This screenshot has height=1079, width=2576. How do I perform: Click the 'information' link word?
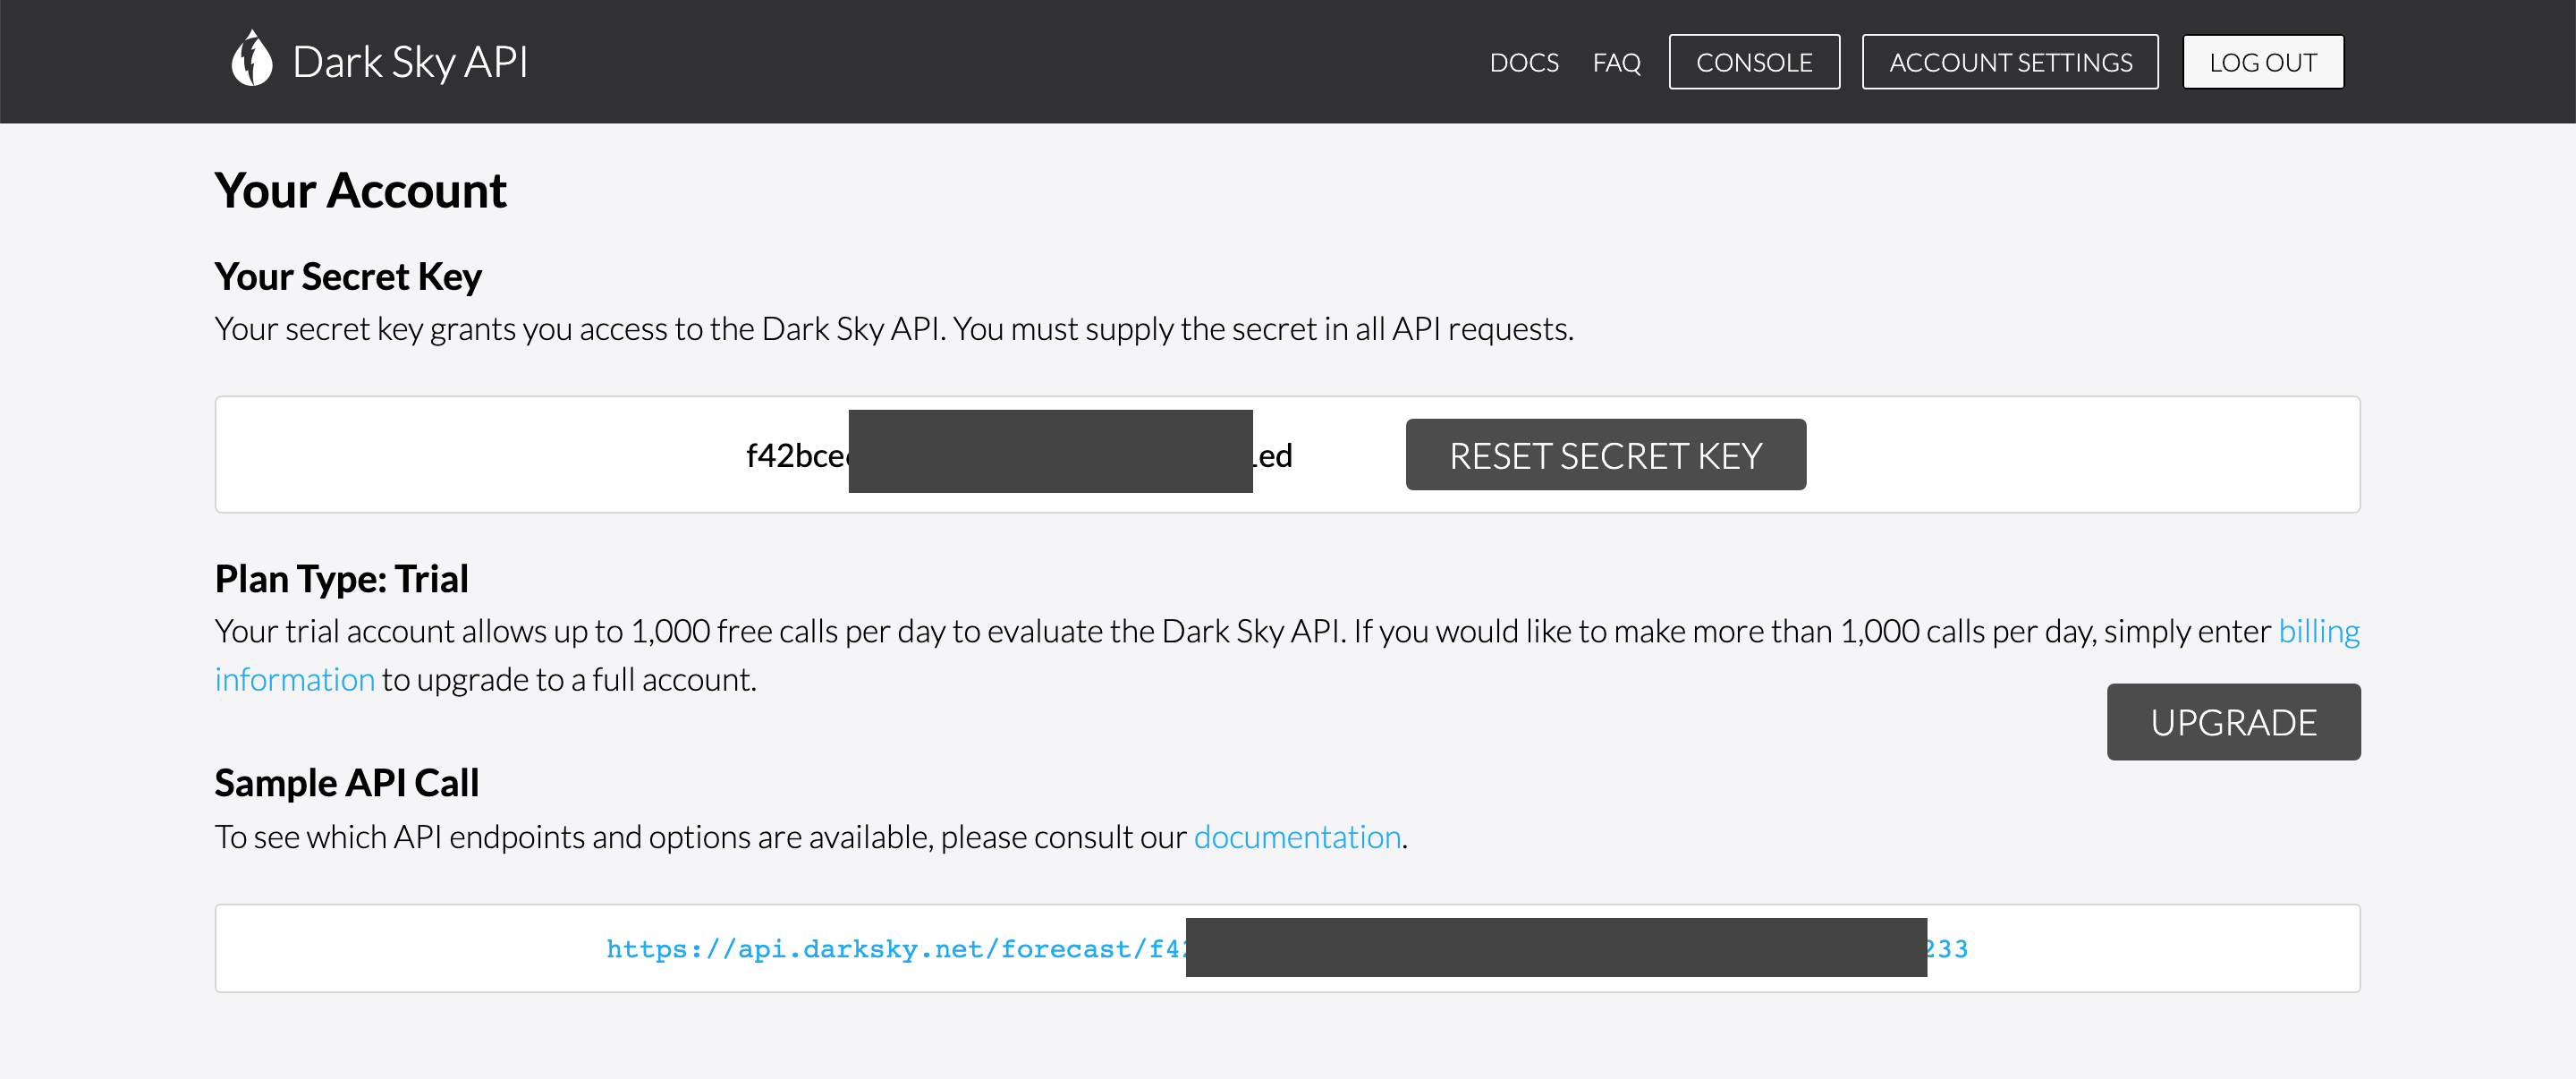coord(294,679)
